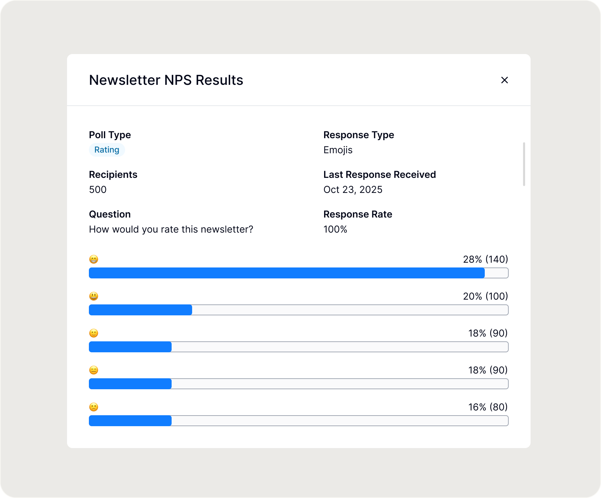Click the "How would you rate this newsletter?" text
The image size is (601, 498).
pos(171,229)
